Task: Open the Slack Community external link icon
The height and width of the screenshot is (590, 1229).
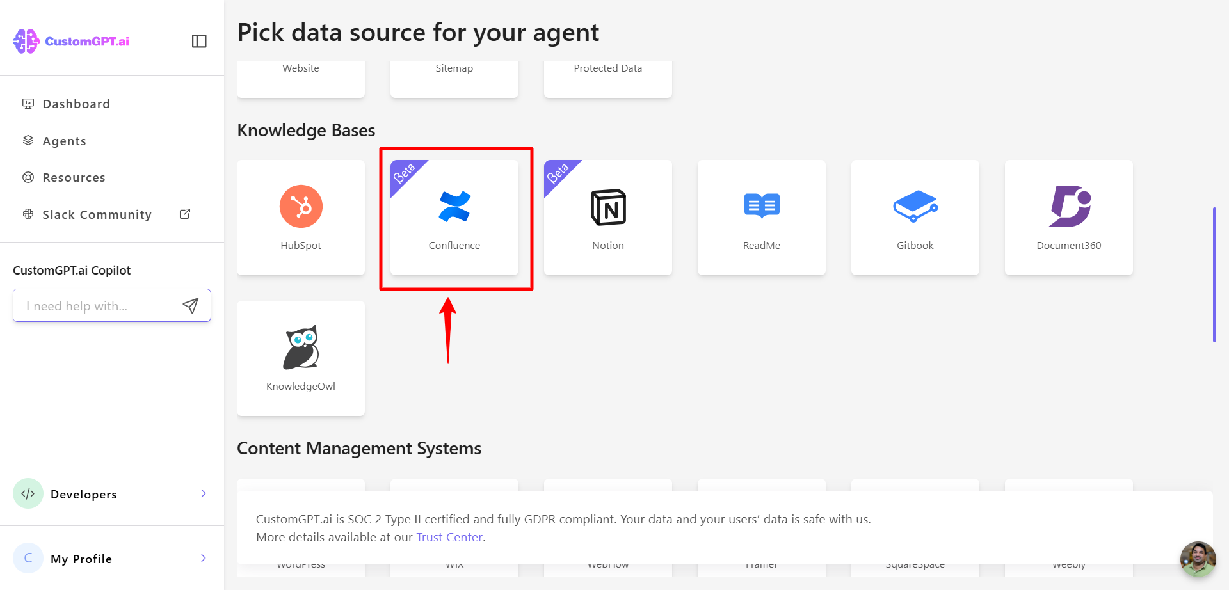Action: [185, 214]
